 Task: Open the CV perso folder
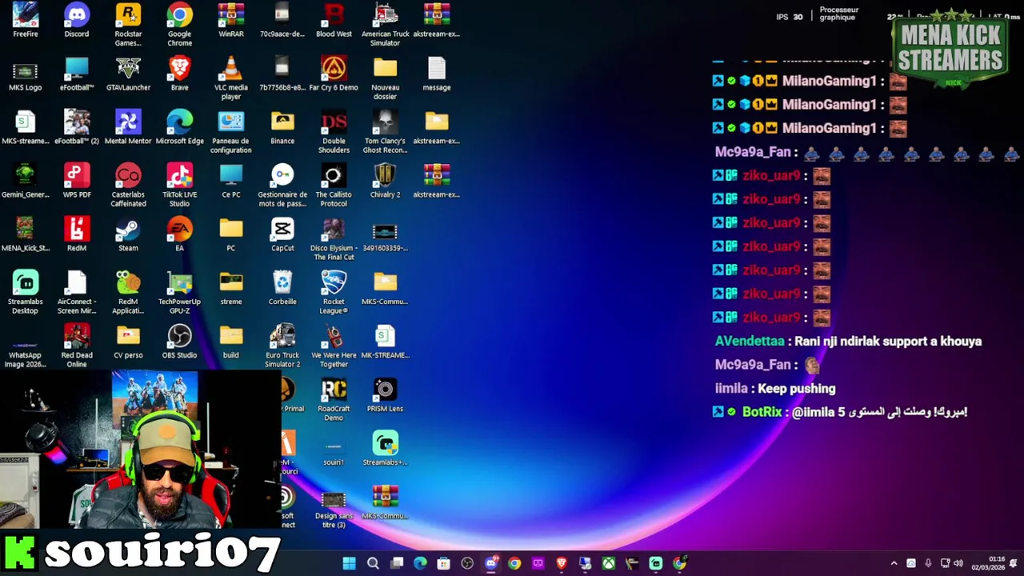(128, 342)
